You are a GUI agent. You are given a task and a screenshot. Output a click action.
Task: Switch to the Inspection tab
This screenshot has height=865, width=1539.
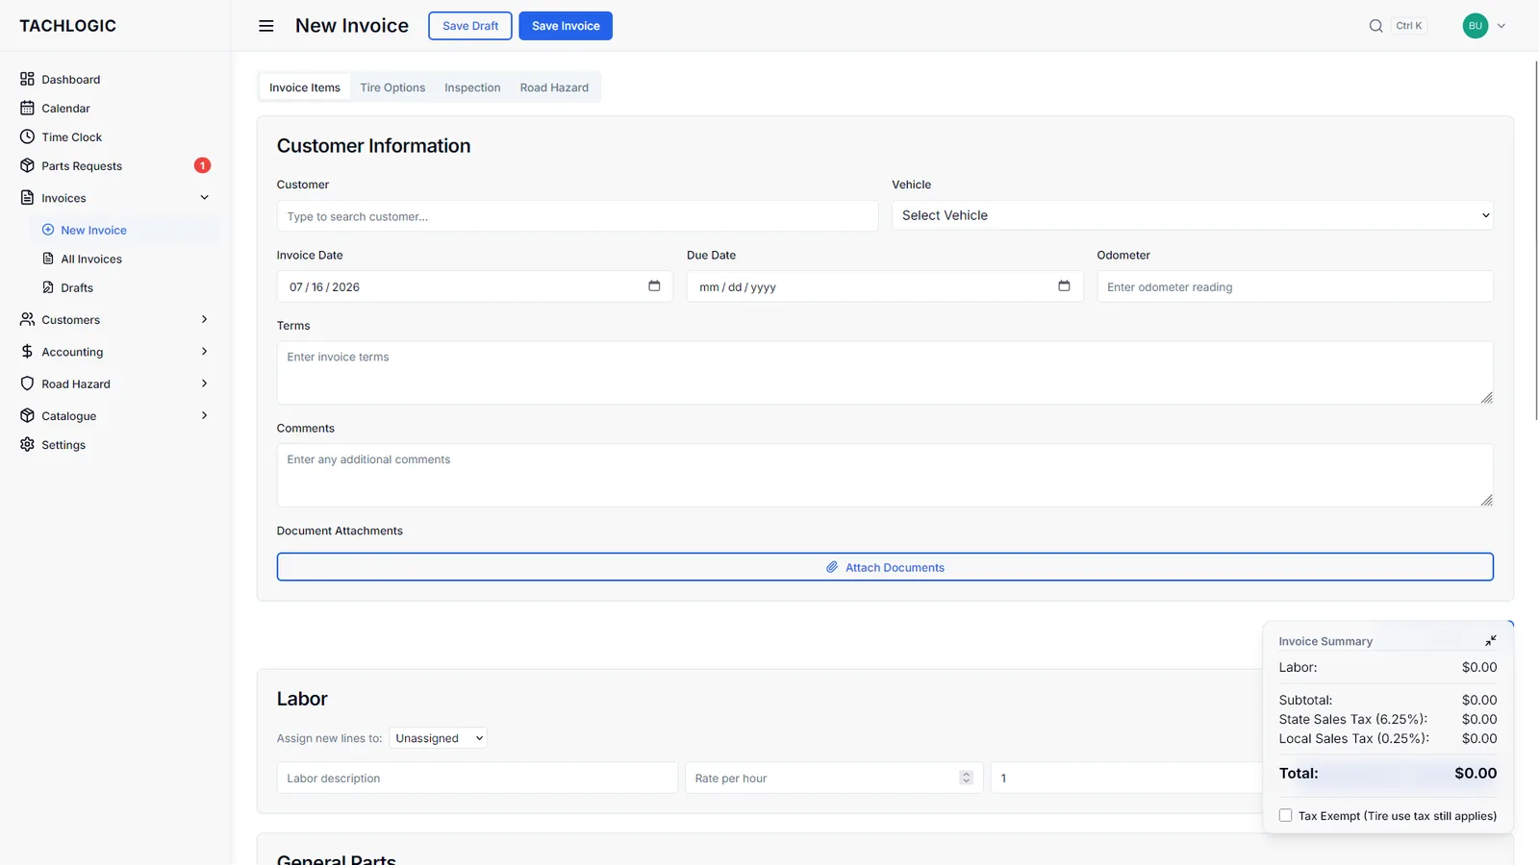tap(472, 87)
